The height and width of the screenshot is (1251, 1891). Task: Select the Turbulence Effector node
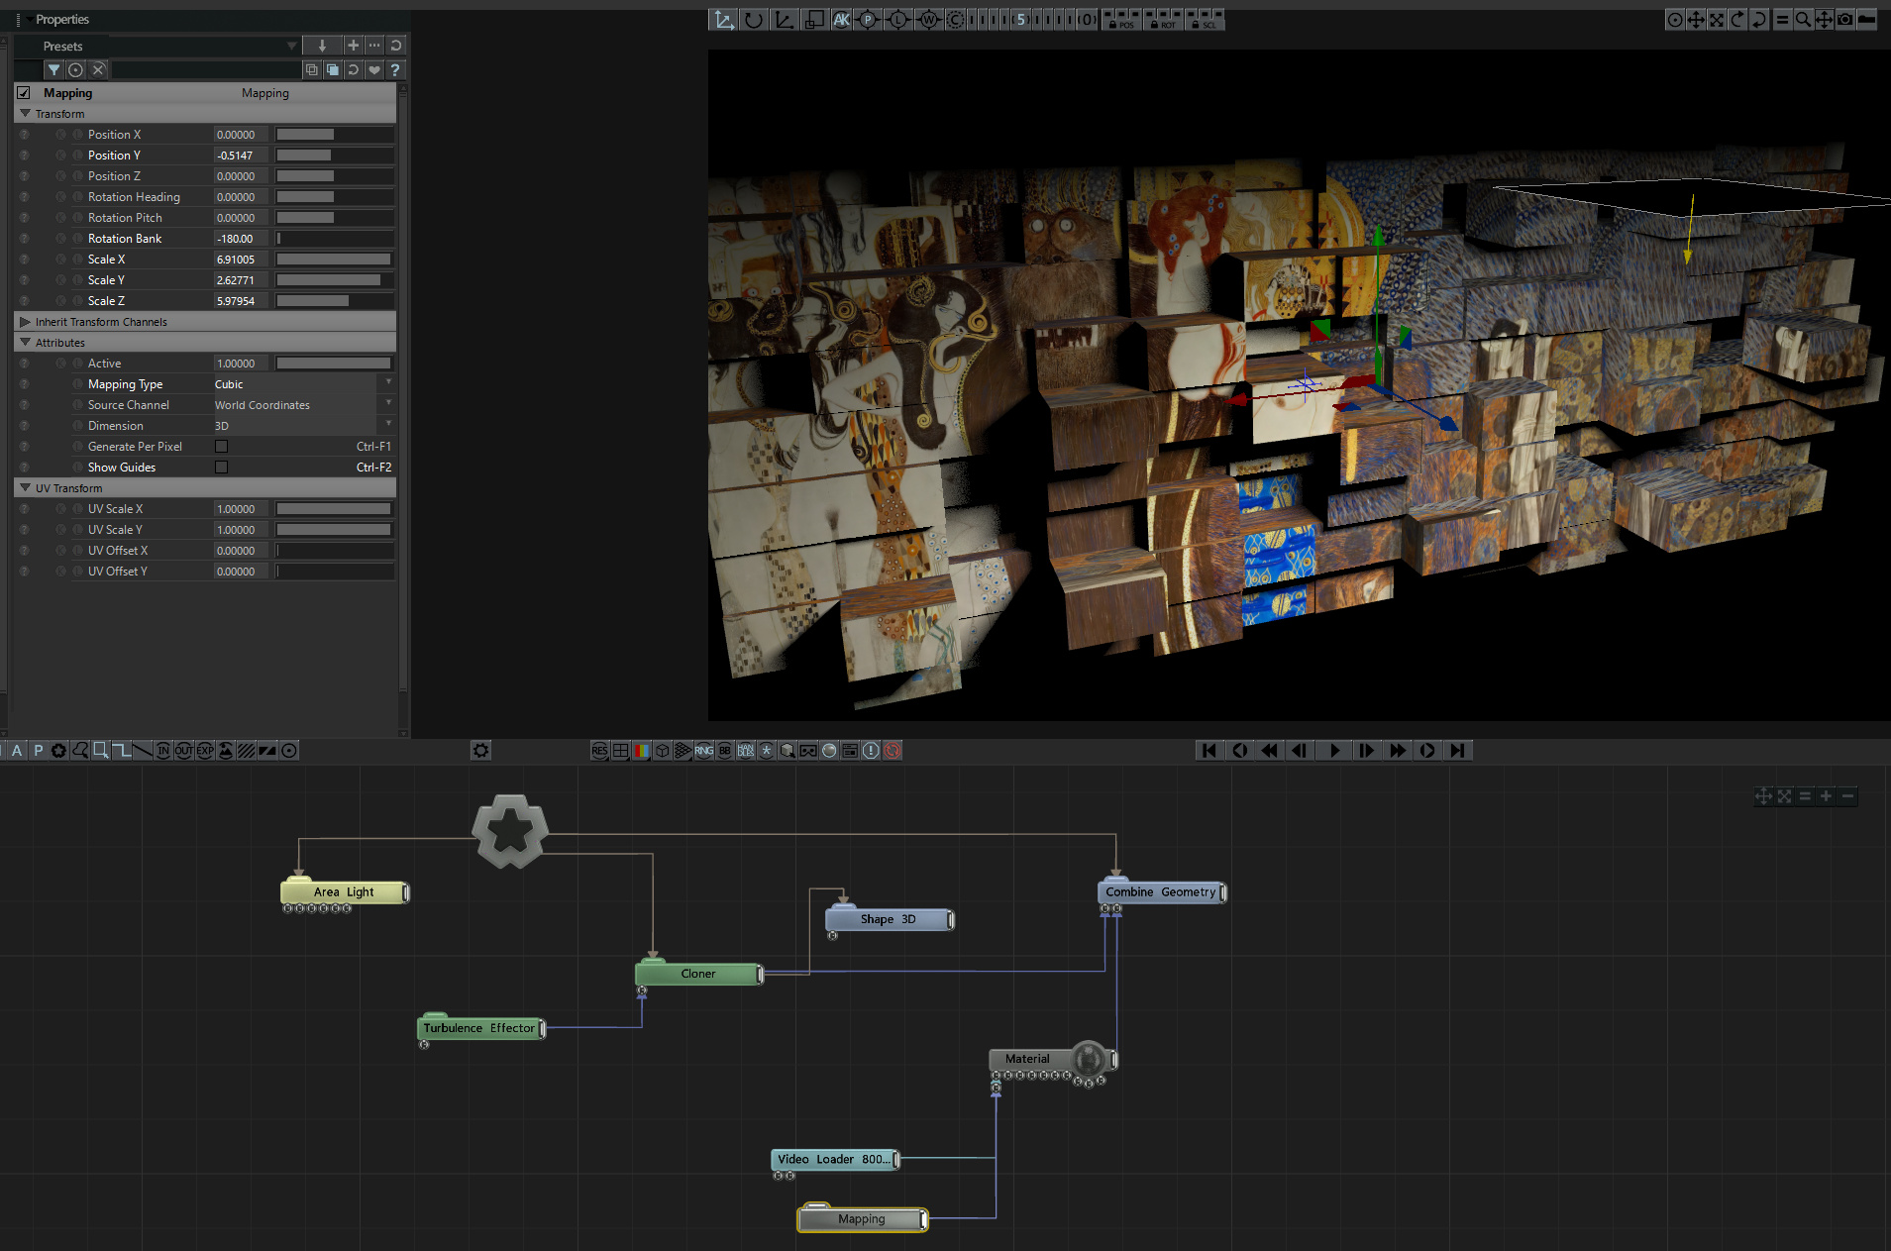480,1029
